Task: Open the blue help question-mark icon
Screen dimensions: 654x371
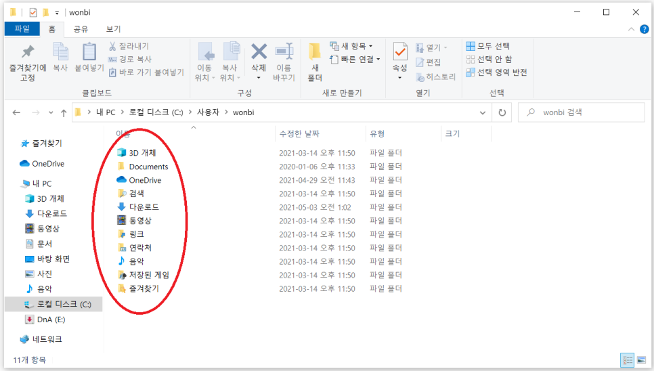Action: tap(644, 29)
